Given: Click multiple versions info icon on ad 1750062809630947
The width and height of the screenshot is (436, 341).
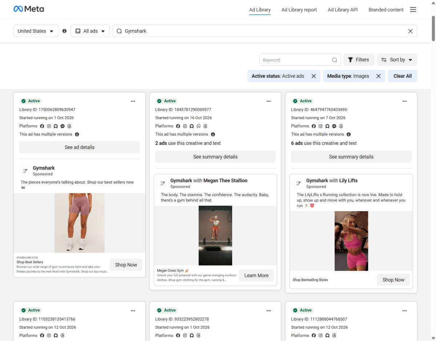Looking at the screenshot, I should pyautogui.click(x=77, y=134).
